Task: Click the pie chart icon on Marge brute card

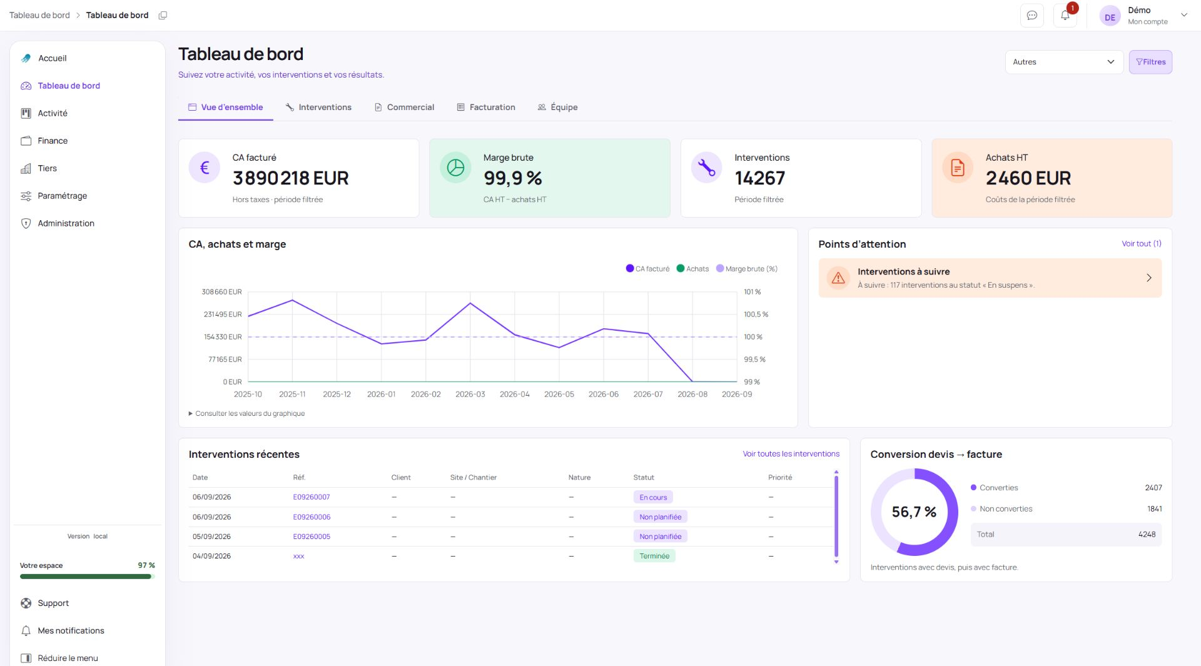Action: pyautogui.click(x=455, y=168)
